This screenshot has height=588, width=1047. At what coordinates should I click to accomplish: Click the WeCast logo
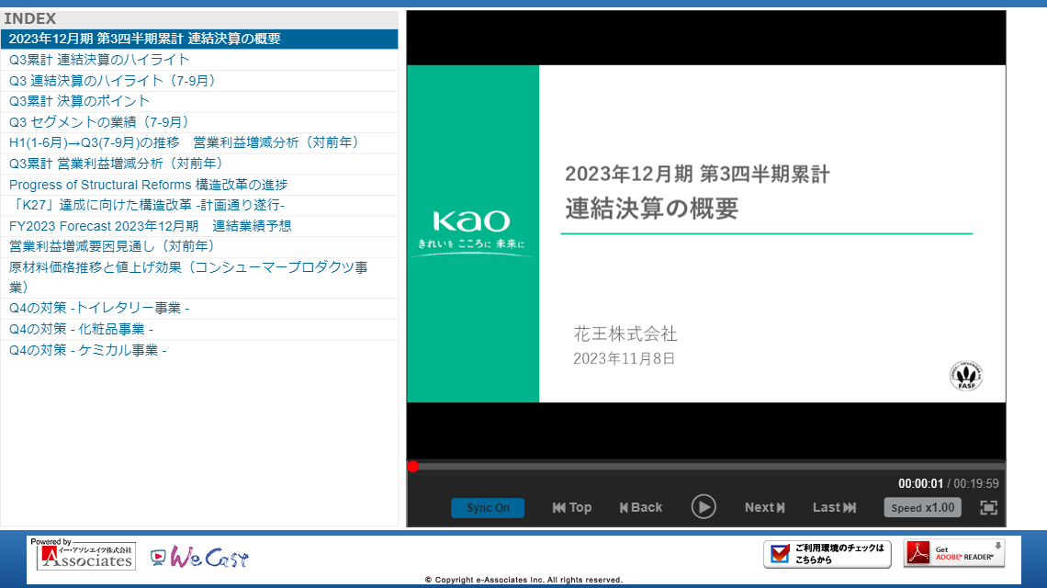coord(199,557)
